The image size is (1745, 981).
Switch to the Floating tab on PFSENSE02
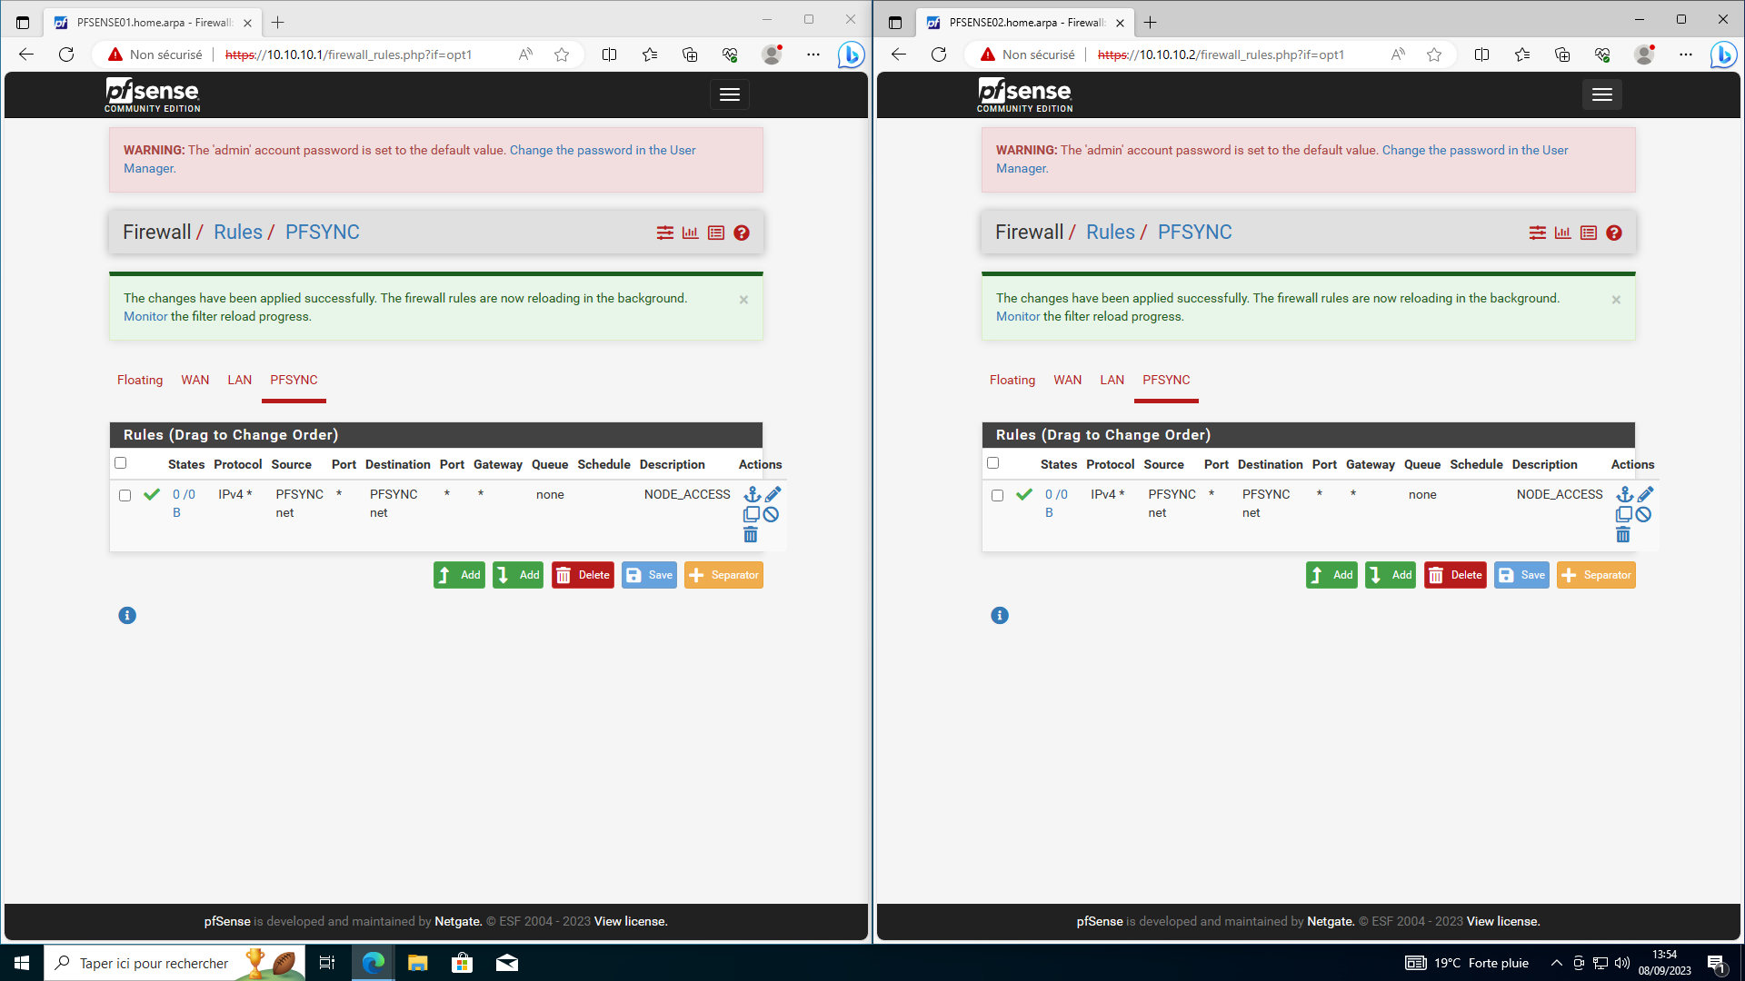(1012, 380)
